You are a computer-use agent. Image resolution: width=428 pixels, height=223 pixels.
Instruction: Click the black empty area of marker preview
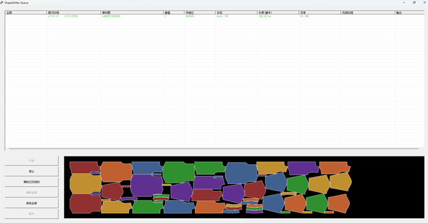click(x=388, y=187)
